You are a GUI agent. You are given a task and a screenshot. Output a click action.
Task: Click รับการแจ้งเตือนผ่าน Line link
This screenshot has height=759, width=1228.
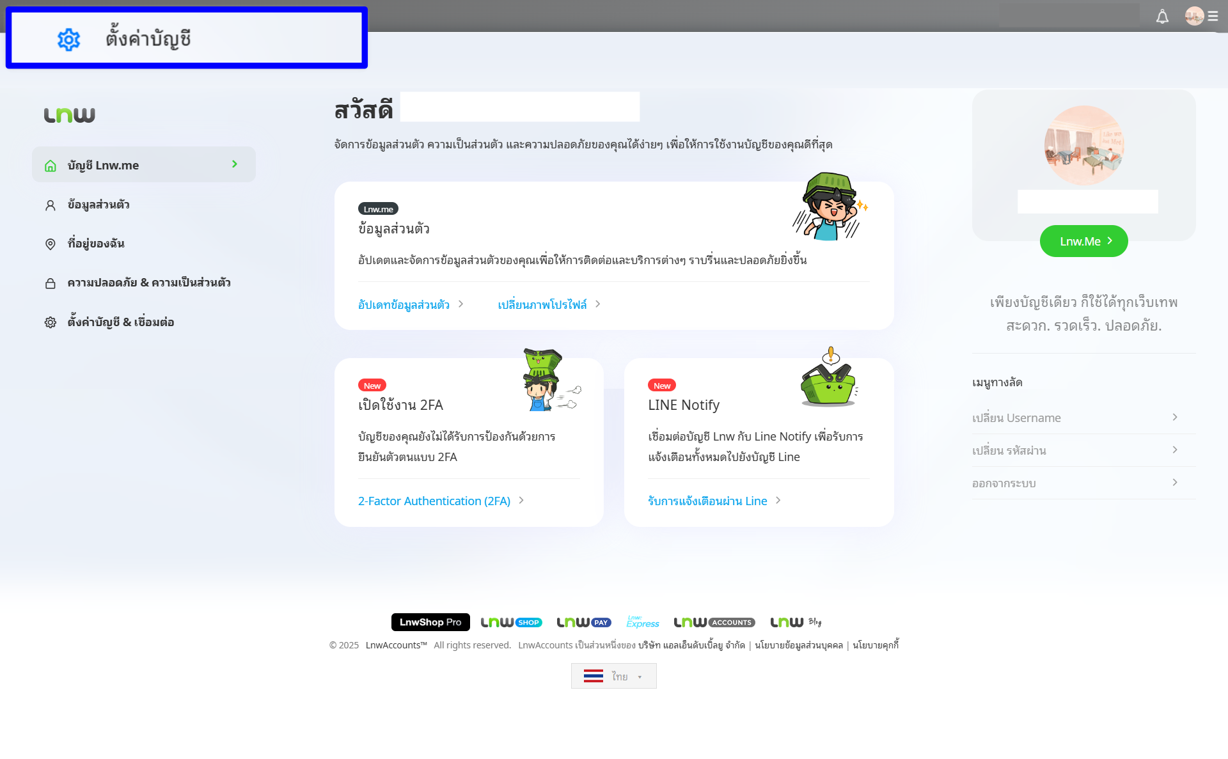(x=707, y=501)
